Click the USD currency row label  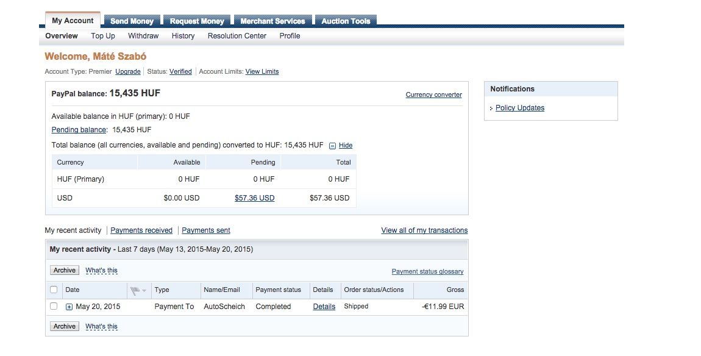tap(65, 198)
